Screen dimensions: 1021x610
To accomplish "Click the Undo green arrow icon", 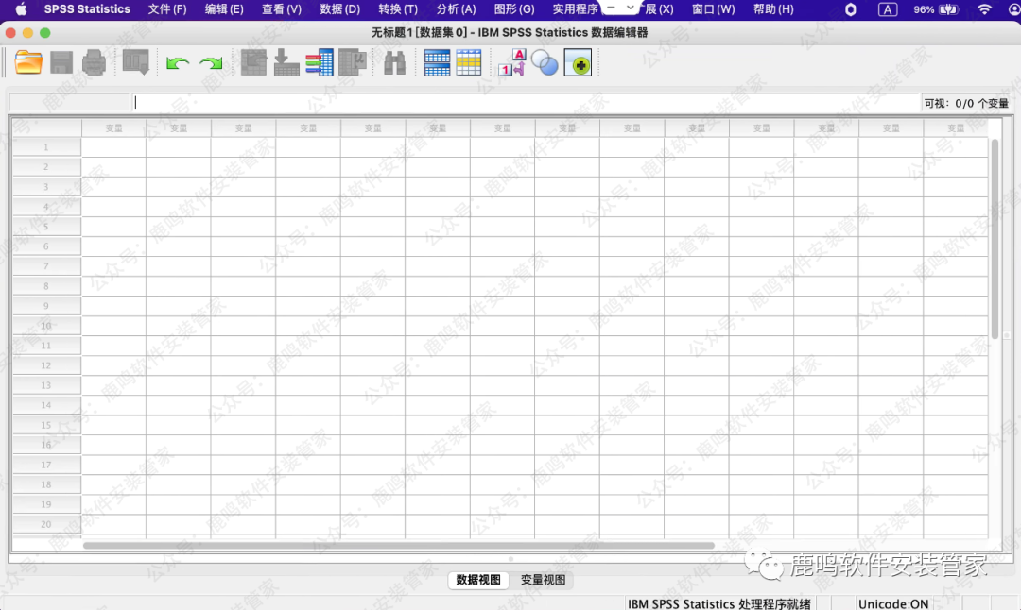I will pyautogui.click(x=178, y=63).
